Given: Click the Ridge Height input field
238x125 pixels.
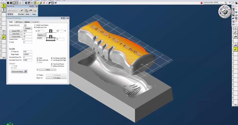Looking at the screenshot, I should coord(28,54).
